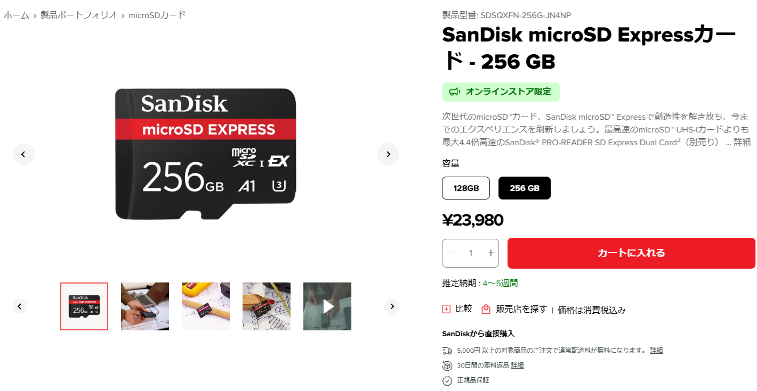
Task: Add item with カートに入れる button
Action: point(631,253)
